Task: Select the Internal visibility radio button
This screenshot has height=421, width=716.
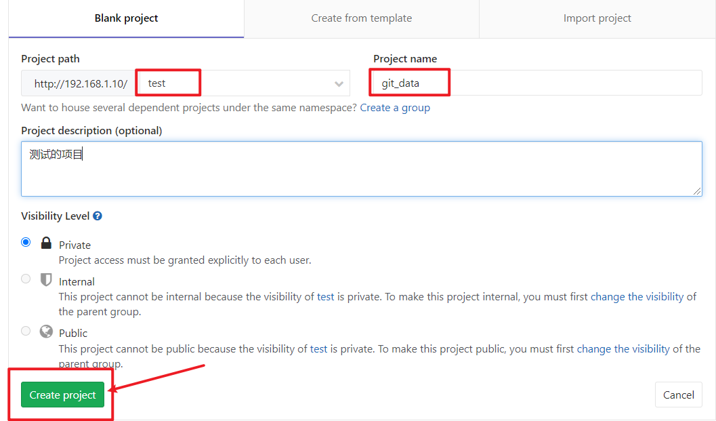Action: point(26,279)
